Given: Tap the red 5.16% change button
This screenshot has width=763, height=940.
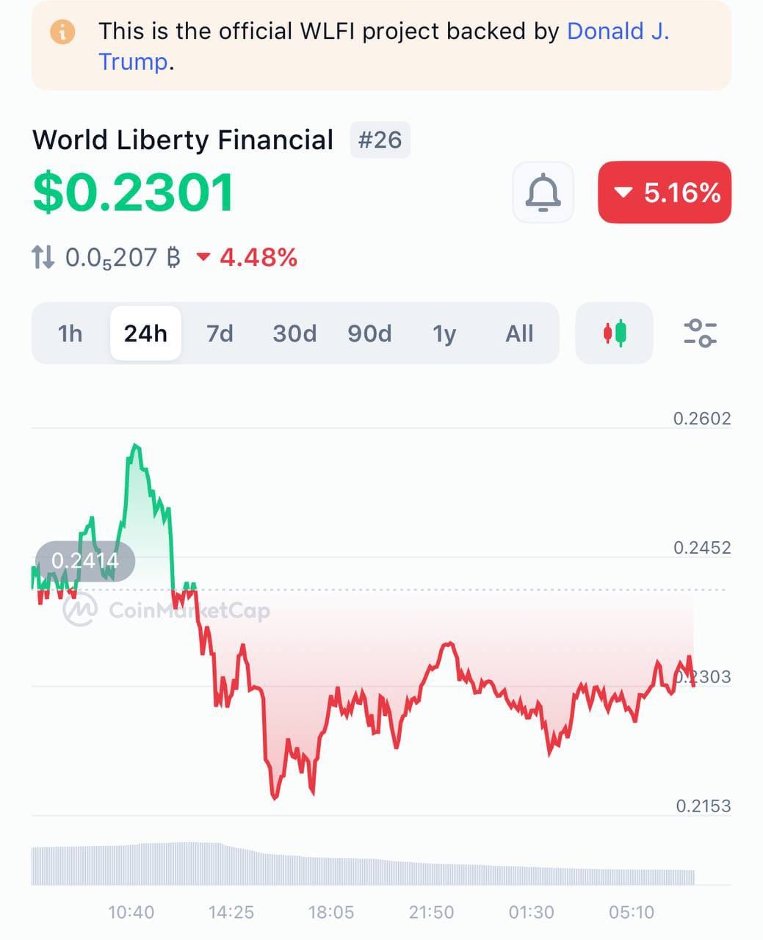Looking at the screenshot, I should coord(665,192).
